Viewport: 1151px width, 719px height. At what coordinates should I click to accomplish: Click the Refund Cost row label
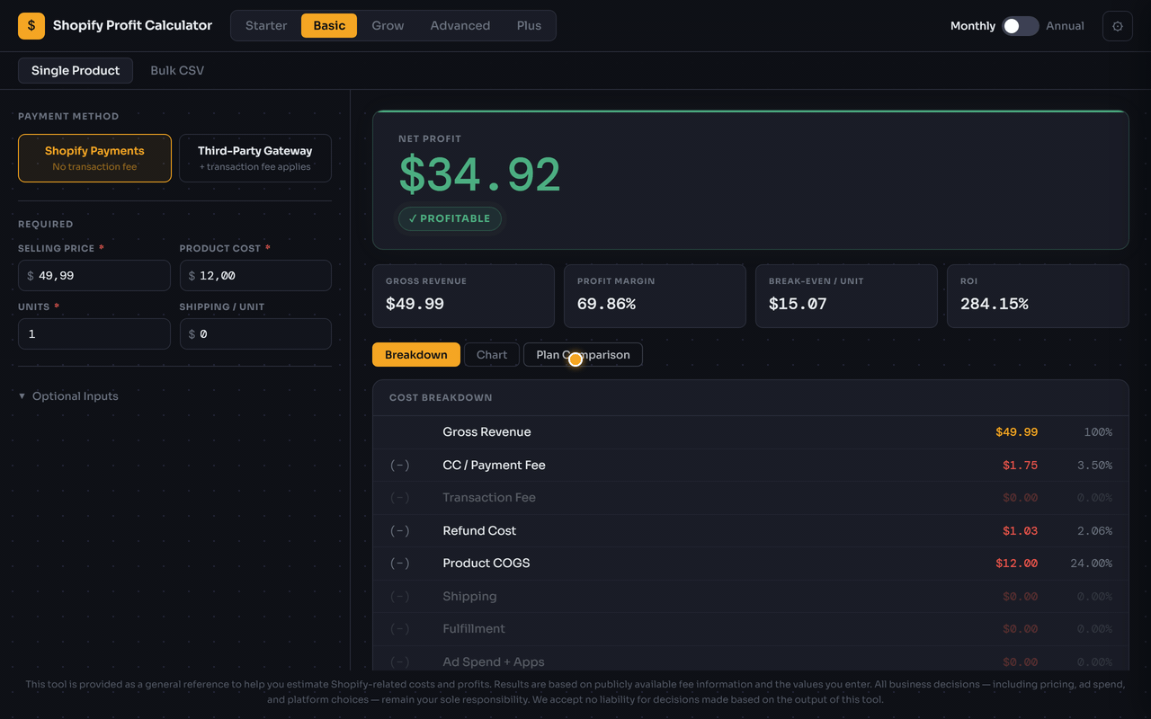pos(479,531)
